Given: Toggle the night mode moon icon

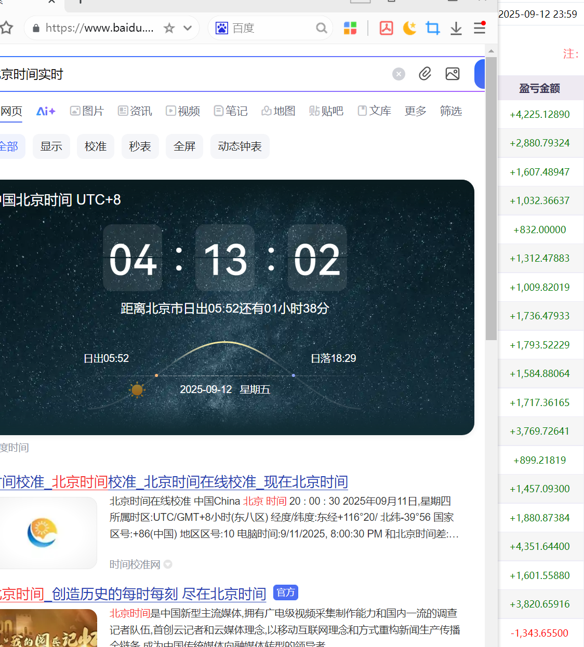Looking at the screenshot, I should point(409,28).
